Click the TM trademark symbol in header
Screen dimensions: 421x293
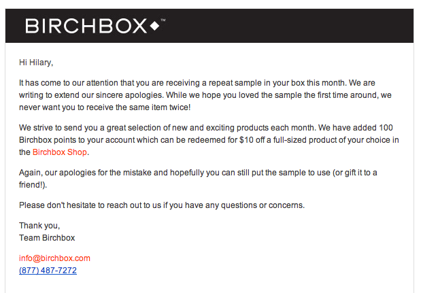(x=163, y=20)
